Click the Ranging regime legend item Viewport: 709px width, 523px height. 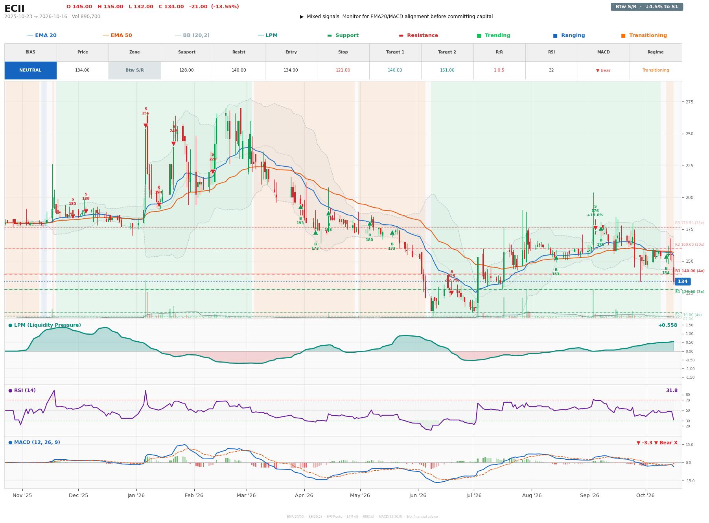569,35
